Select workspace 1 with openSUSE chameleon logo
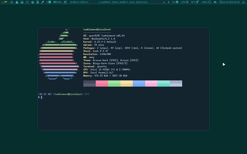The width and height of the screenshot is (247, 154). click(x=5, y=2)
